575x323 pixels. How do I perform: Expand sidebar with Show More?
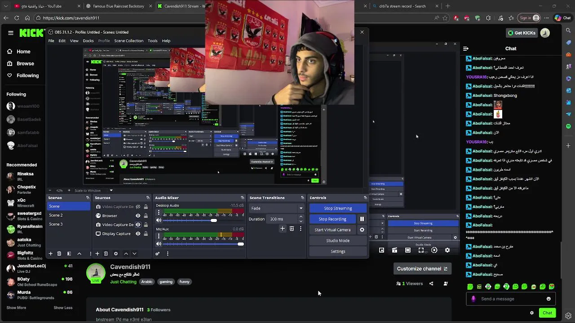tap(16, 308)
